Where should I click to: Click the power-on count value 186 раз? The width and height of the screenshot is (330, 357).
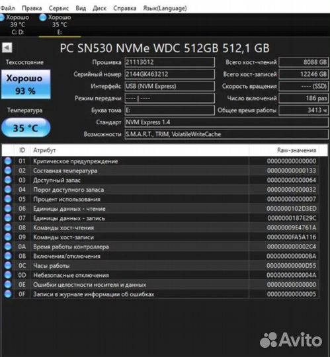click(x=304, y=99)
